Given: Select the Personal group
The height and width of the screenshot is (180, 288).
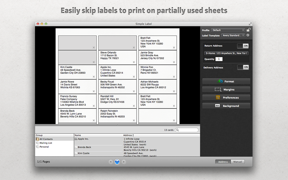Looking at the screenshot, I should pyautogui.click(x=54, y=147).
